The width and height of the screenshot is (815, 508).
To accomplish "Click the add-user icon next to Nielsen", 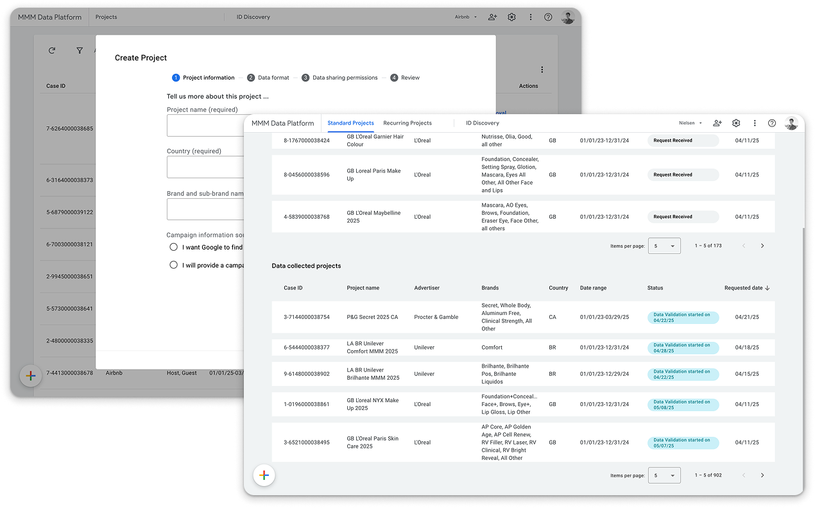I will coord(717,123).
